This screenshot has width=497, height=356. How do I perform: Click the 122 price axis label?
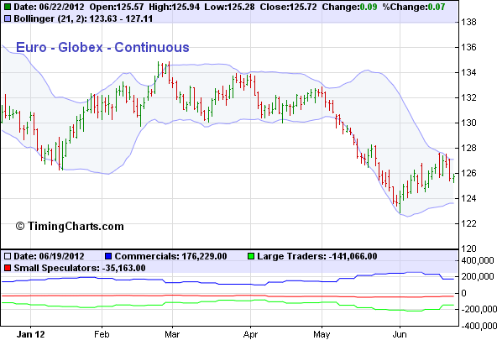coord(468,223)
